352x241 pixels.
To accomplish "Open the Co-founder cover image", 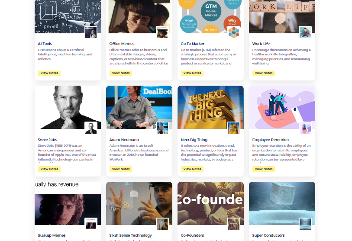I will (210, 203).
